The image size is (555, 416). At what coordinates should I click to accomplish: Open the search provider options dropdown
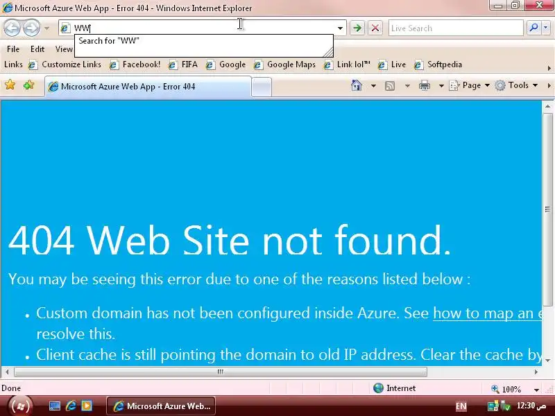click(x=545, y=28)
